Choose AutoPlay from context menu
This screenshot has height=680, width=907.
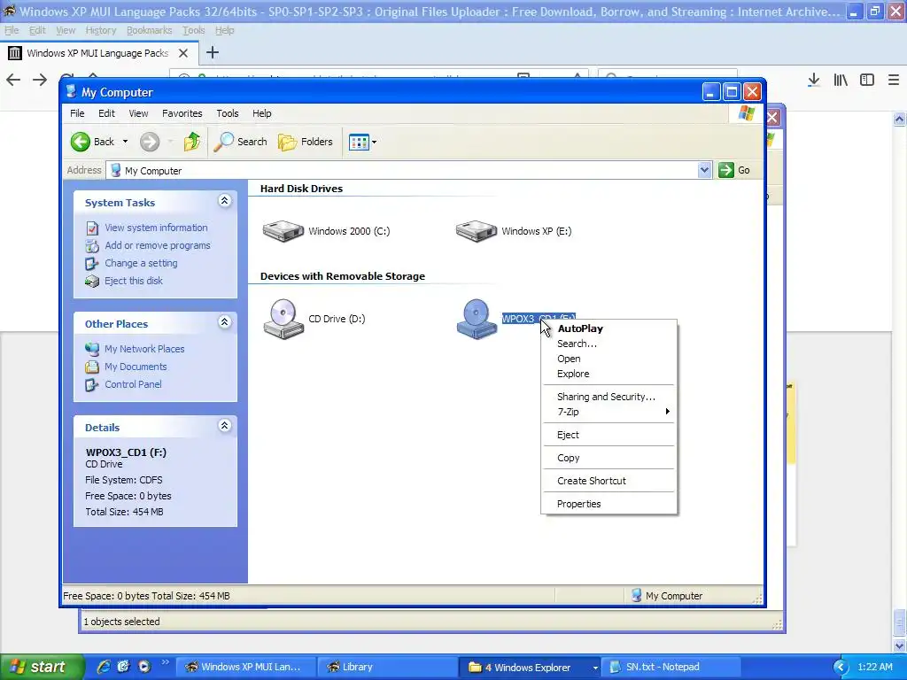(609, 328)
